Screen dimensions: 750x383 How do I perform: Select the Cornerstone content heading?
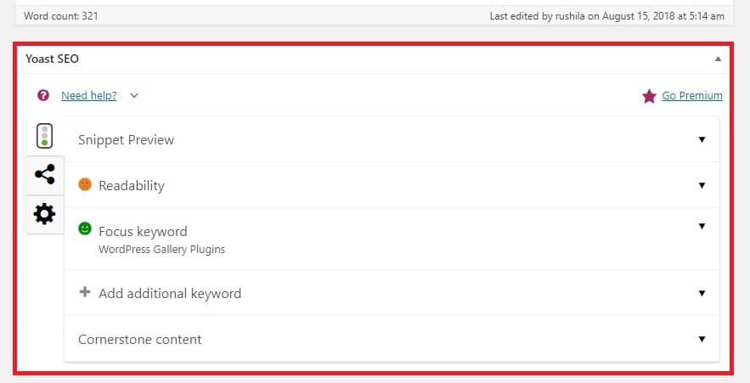(139, 339)
